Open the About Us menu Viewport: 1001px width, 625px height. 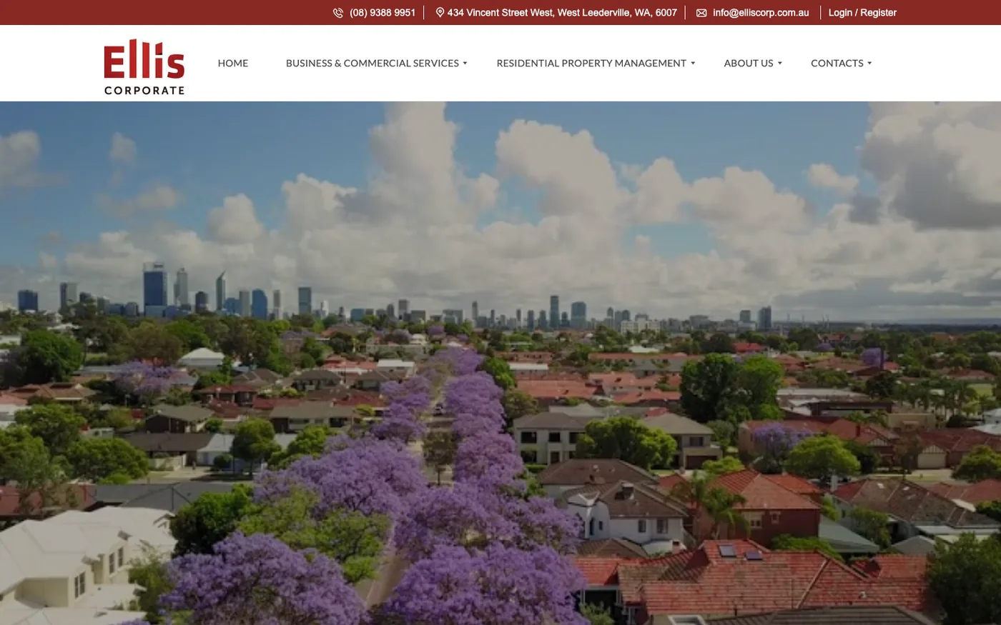pyautogui.click(x=749, y=63)
